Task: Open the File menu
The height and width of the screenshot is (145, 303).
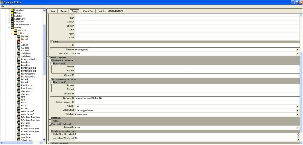Action: (x=2, y=7)
